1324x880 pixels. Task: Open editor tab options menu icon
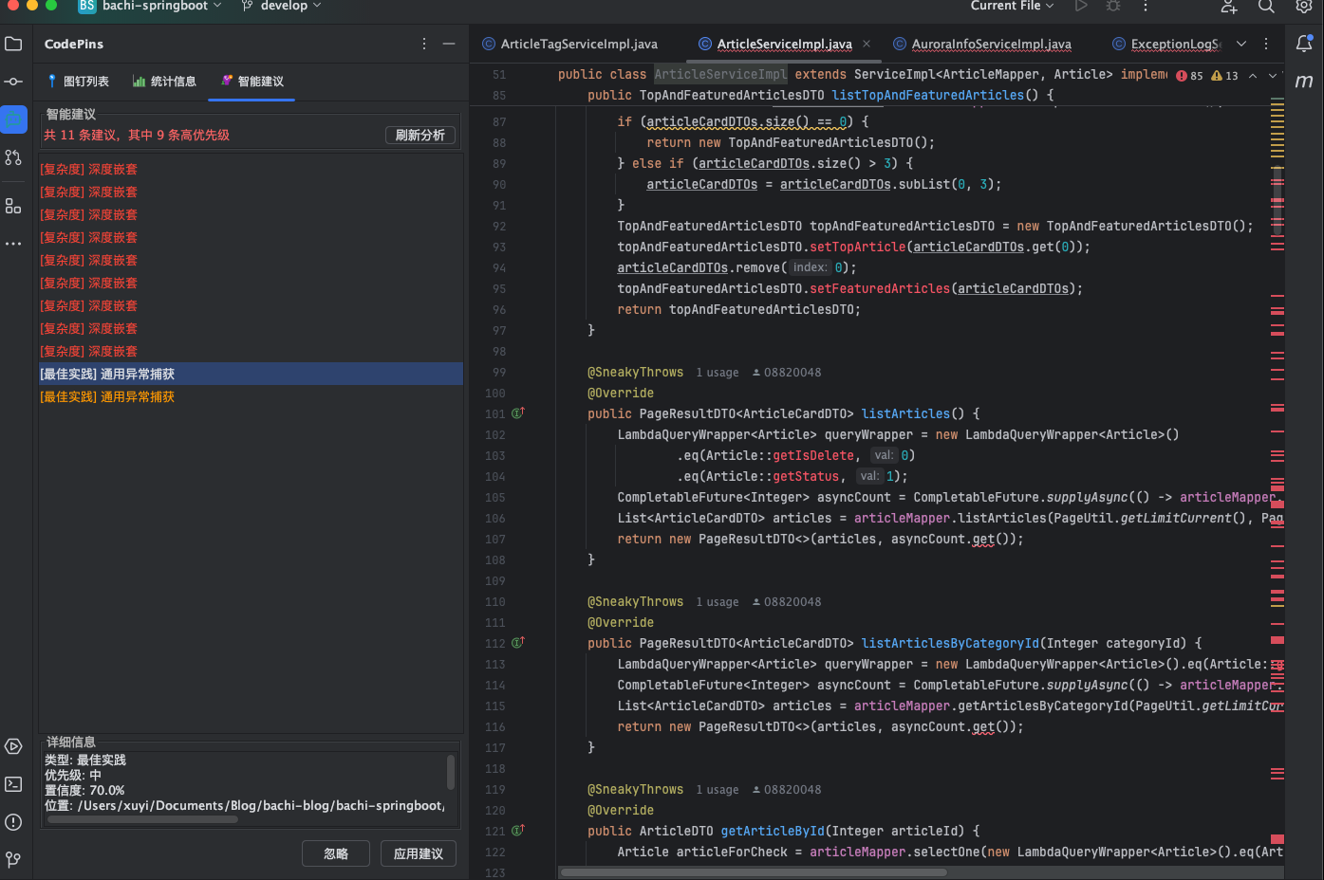click(x=1266, y=44)
